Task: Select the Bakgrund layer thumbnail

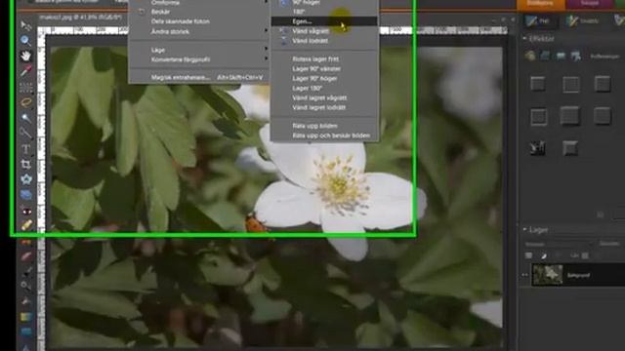Action: click(547, 275)
